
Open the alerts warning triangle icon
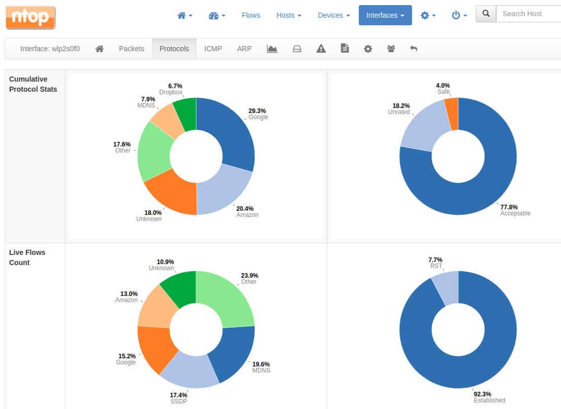point(321,49)
